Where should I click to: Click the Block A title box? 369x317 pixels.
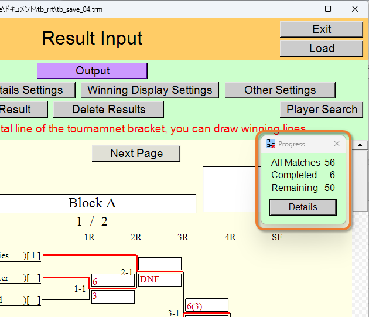click(98, 204)
